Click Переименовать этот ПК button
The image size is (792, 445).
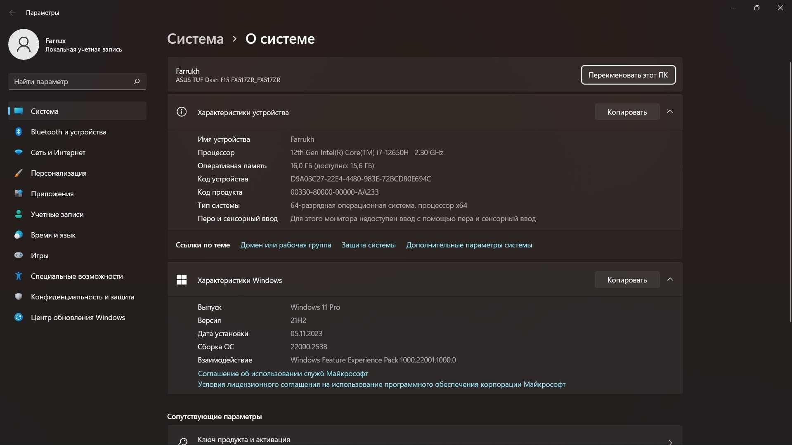628,75
